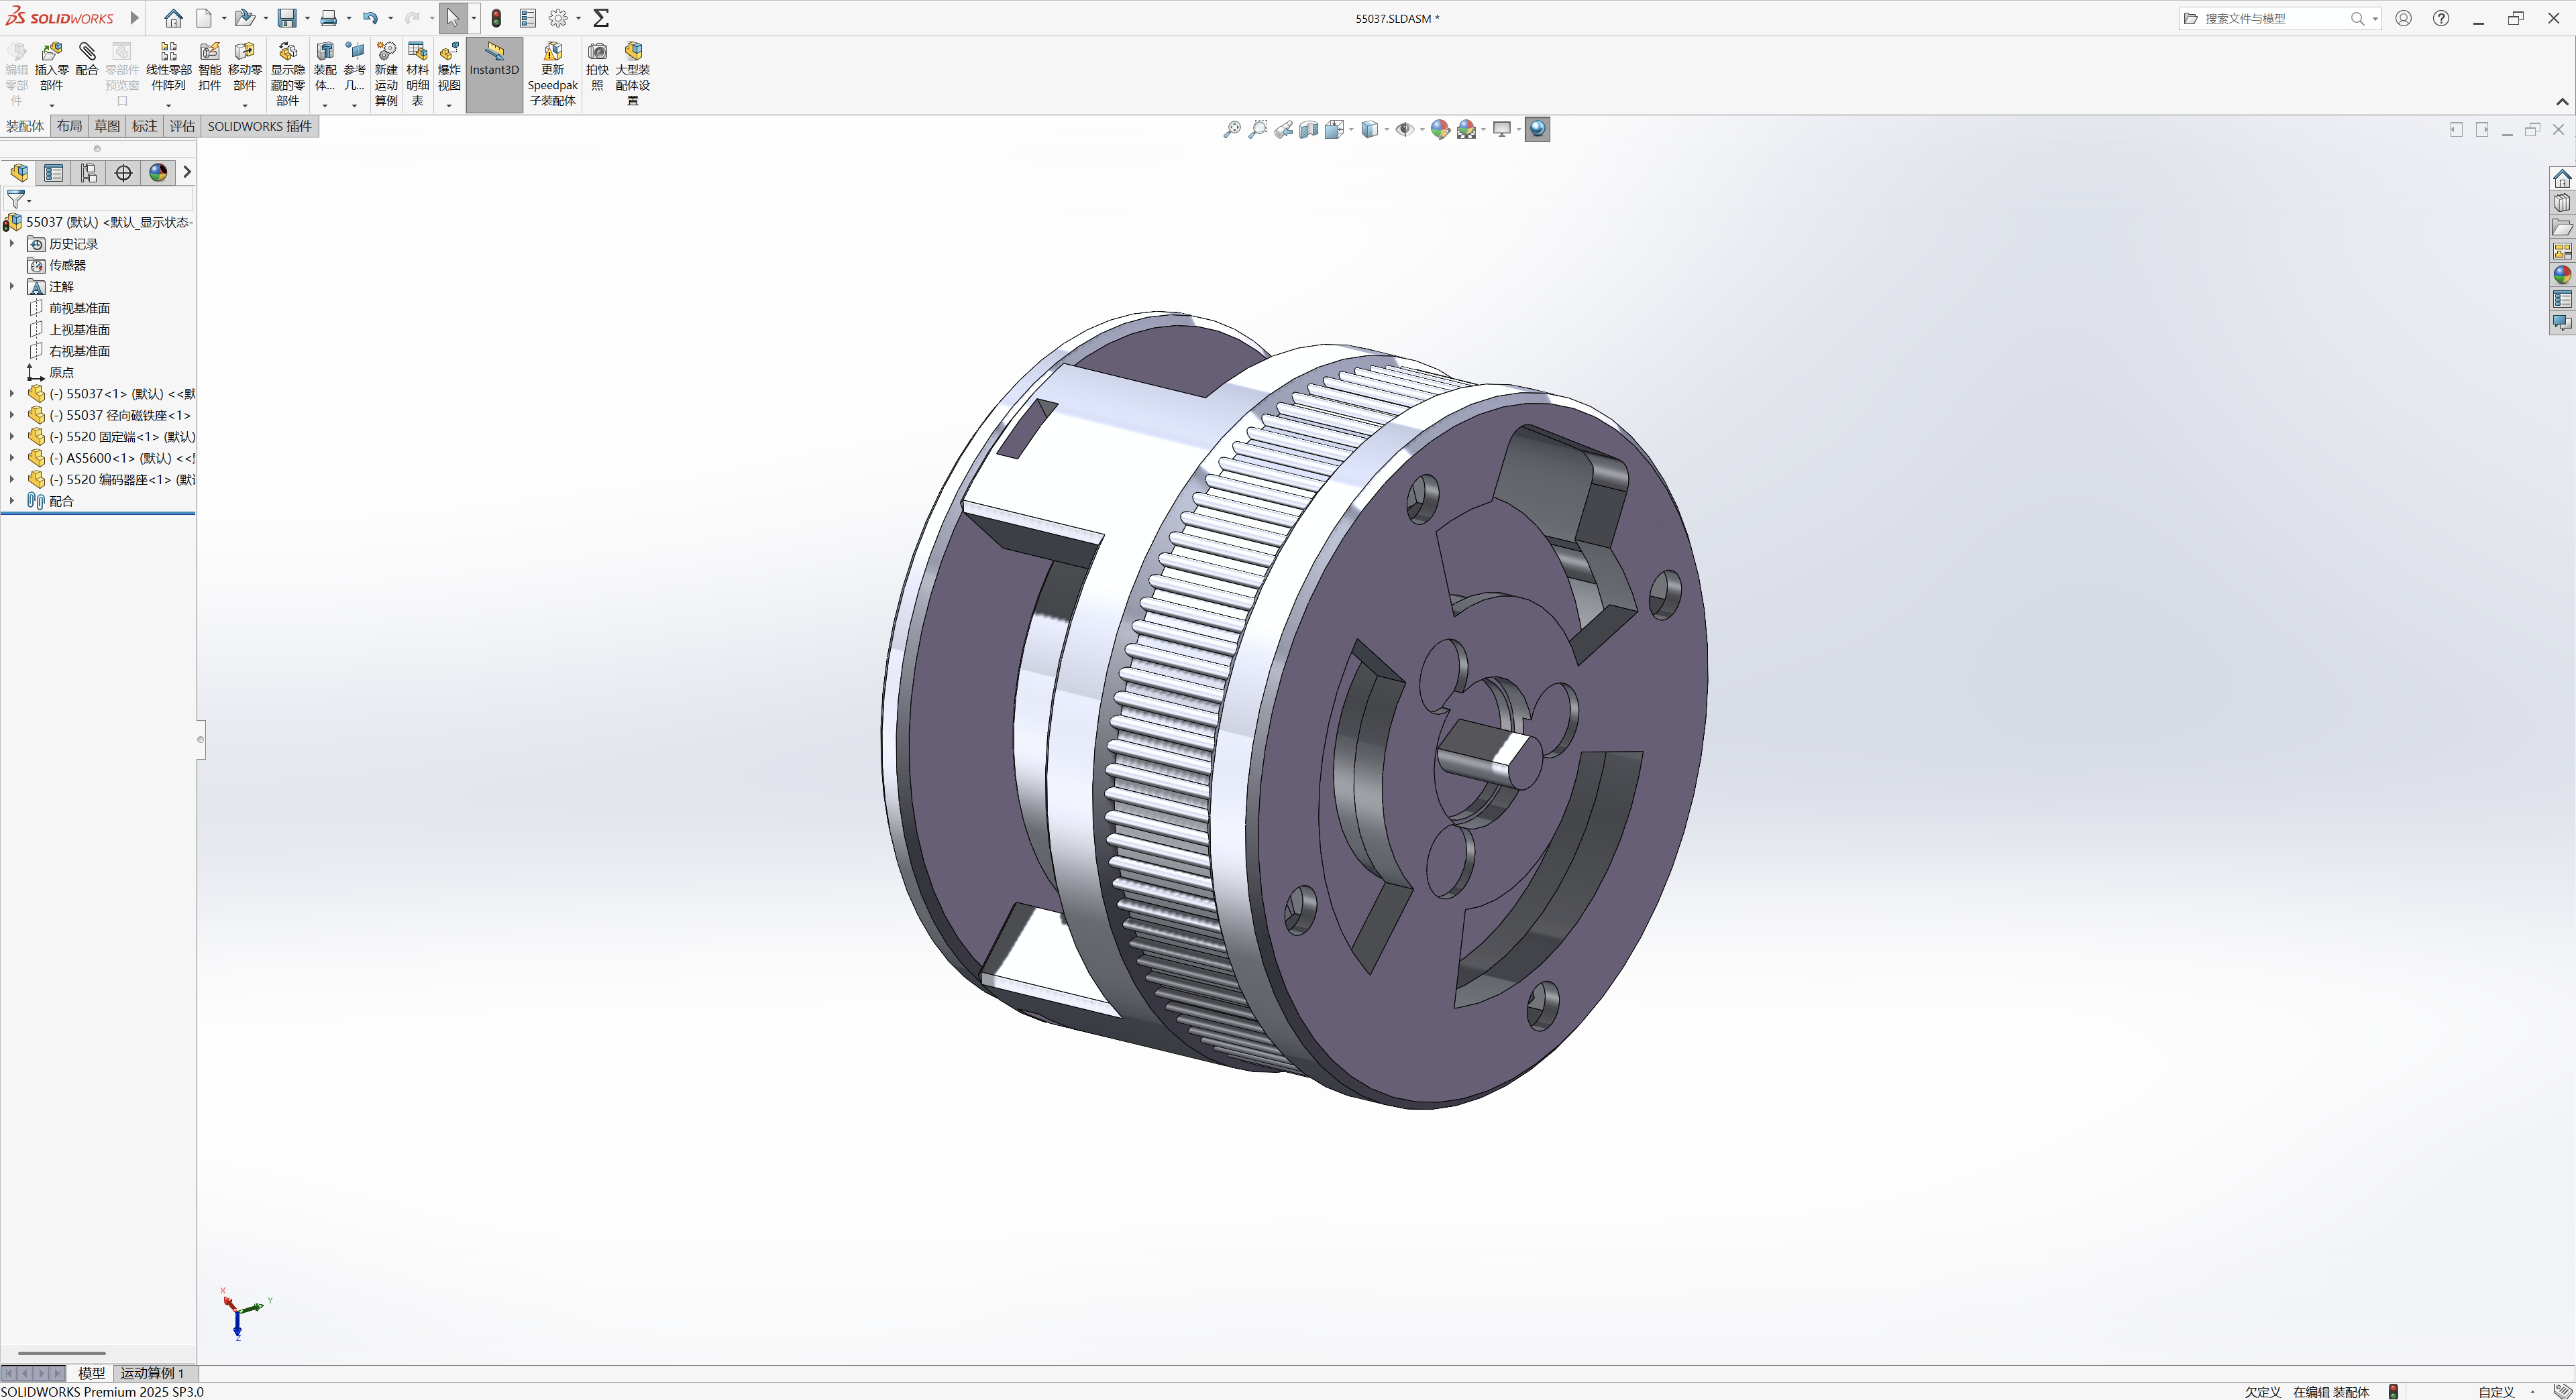Switch to the 草图 (Sketch) tab
The width and height of the screenshot is (2576, 1400).
[107, 126]
